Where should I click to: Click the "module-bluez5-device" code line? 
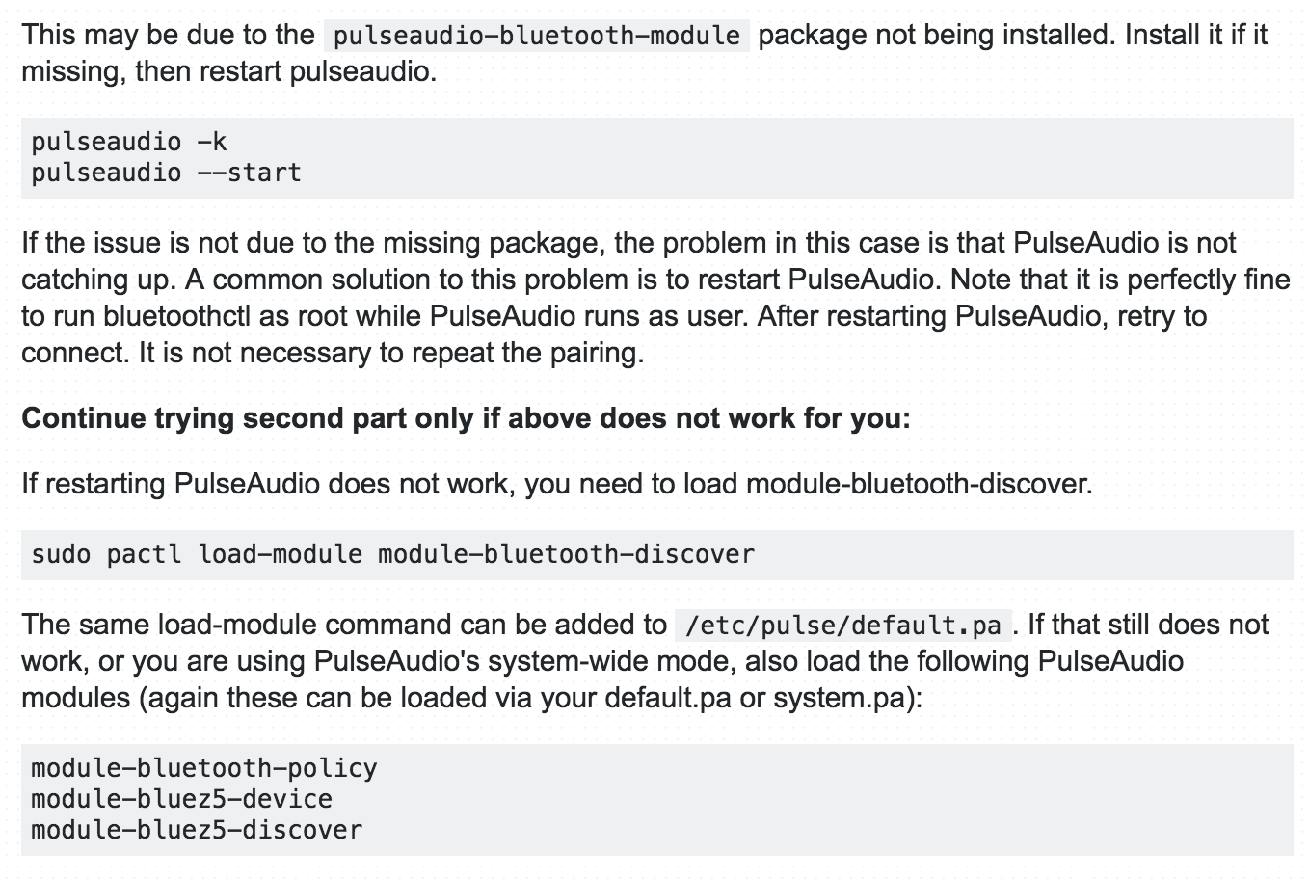point(181,799)
